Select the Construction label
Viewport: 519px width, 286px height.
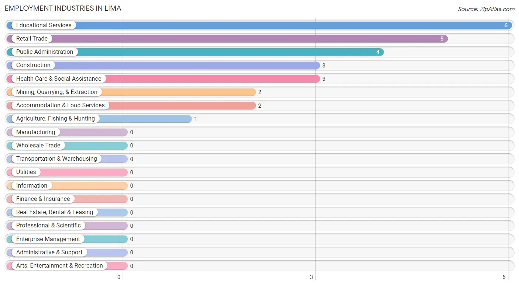pos(33,65)
